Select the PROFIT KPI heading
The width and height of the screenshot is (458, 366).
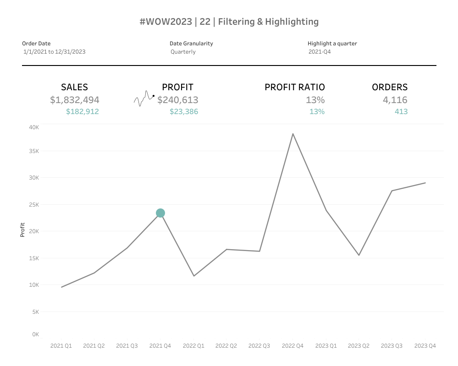177,87
